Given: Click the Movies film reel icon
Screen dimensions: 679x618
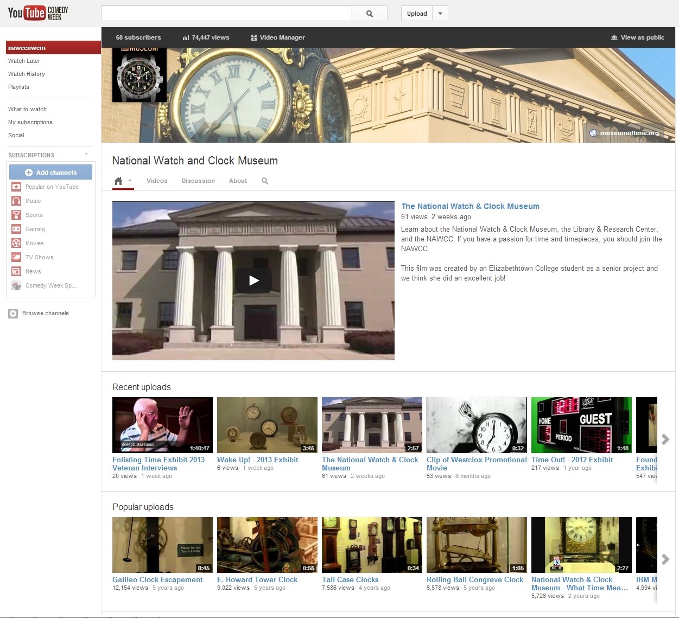Looking at the screenshot, I should (16, 243).
